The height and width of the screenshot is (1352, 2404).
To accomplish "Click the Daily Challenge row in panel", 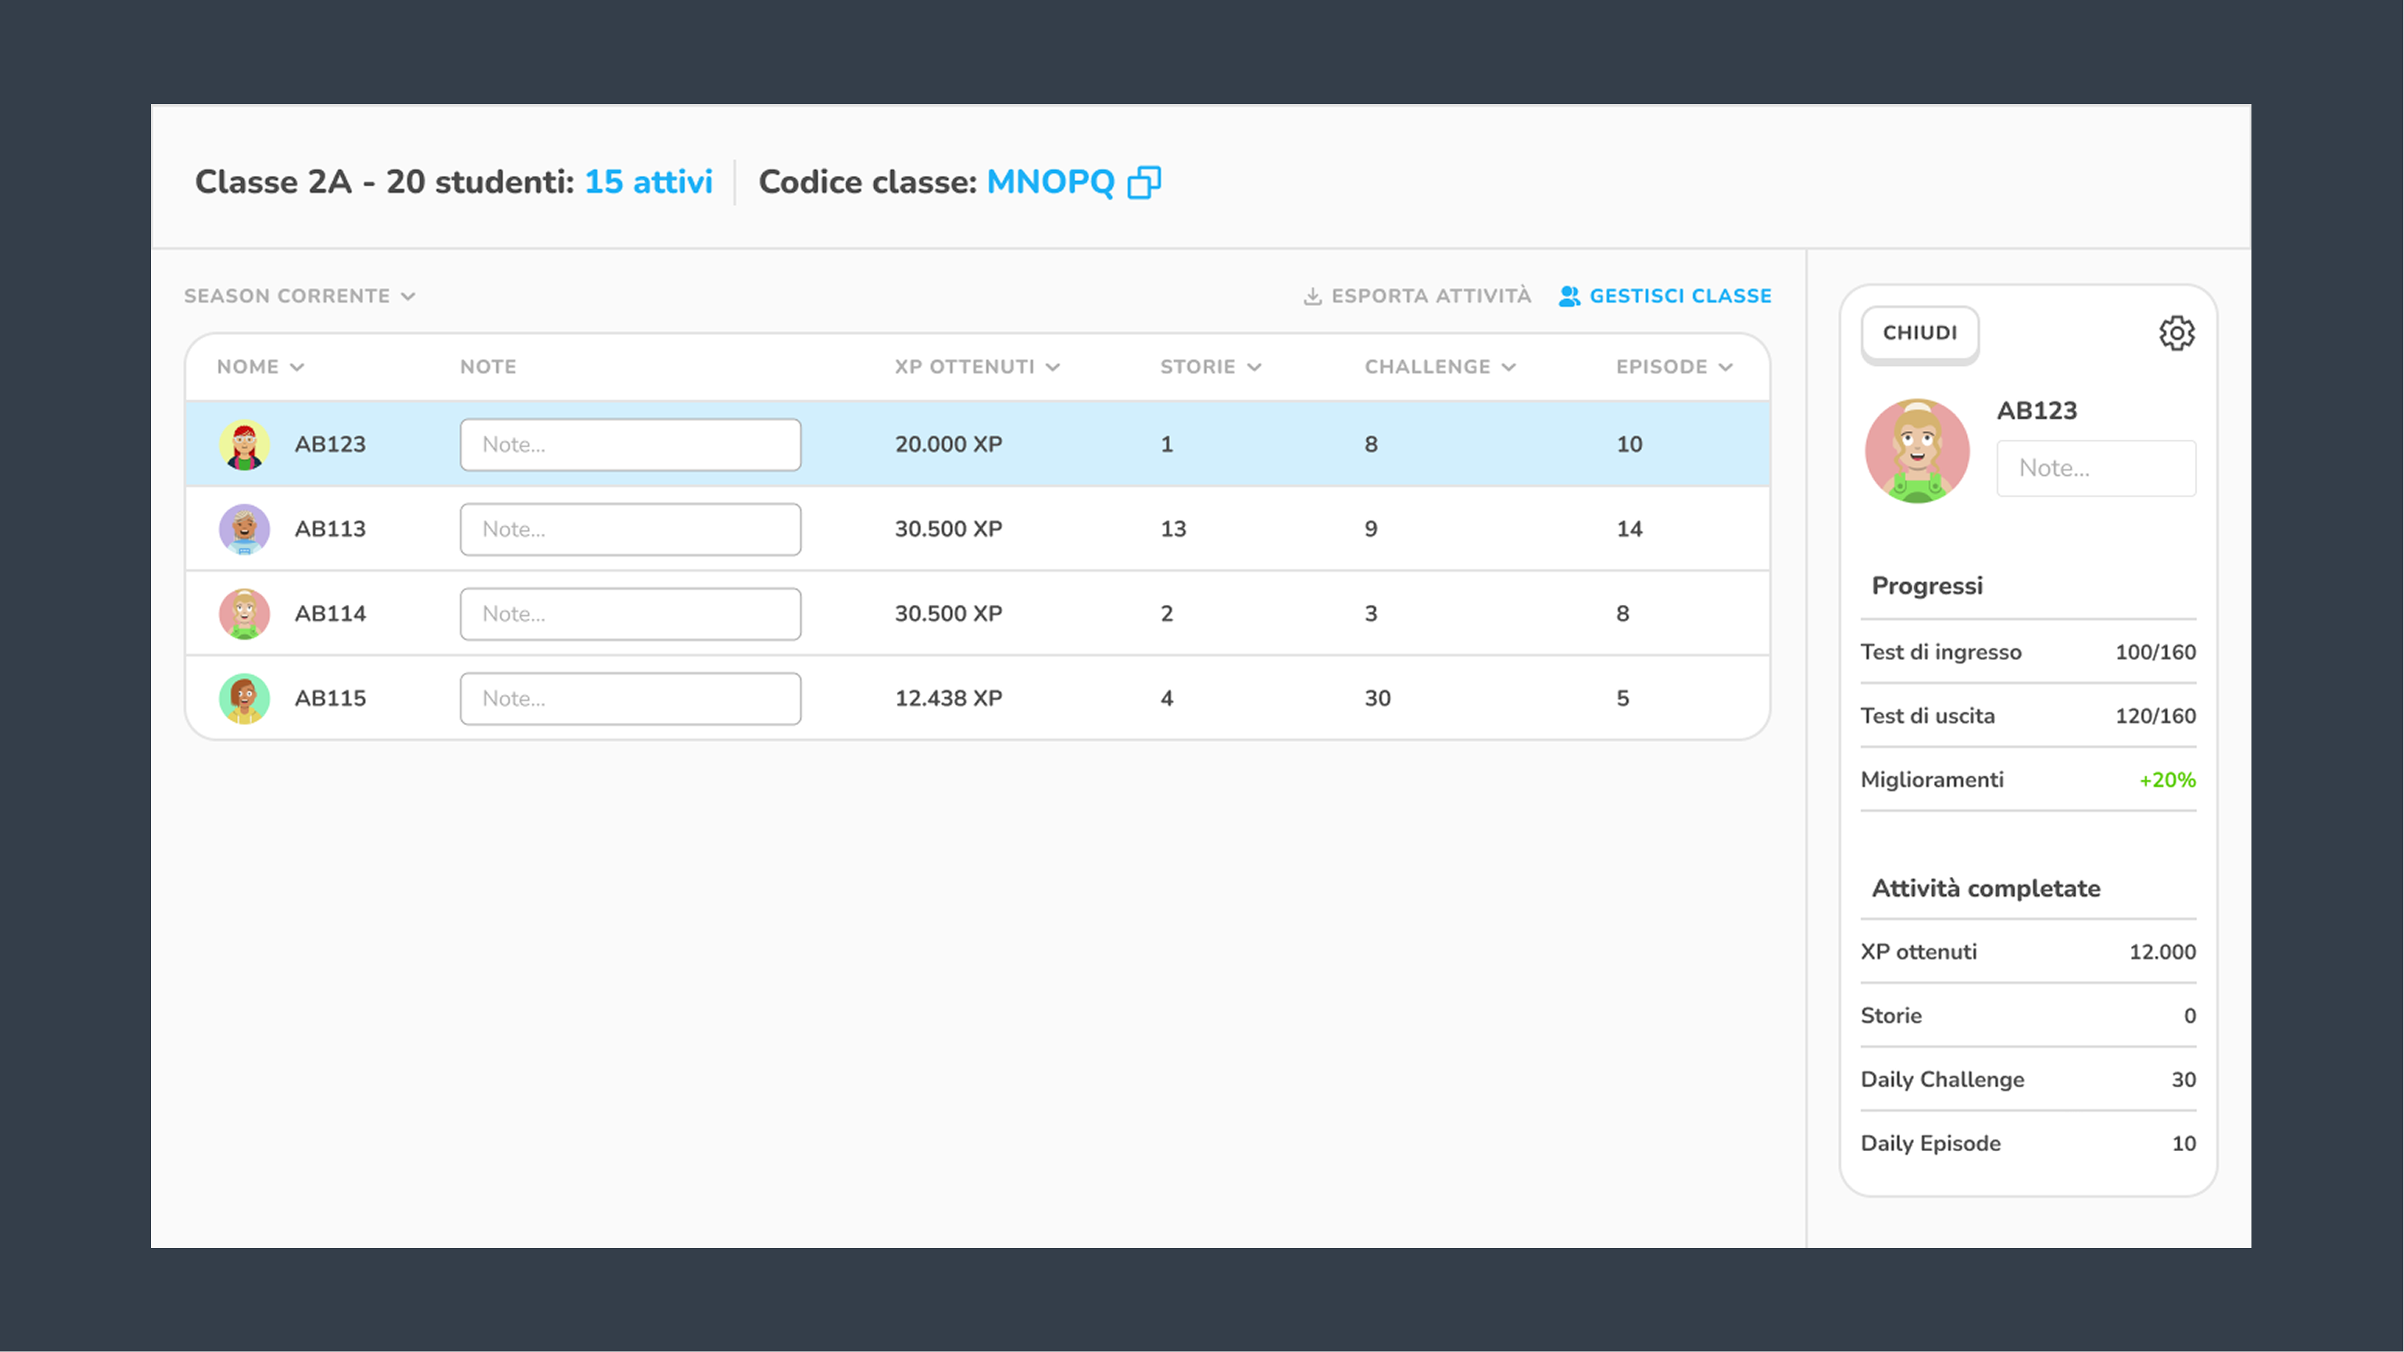I will pos(2028,1079).
